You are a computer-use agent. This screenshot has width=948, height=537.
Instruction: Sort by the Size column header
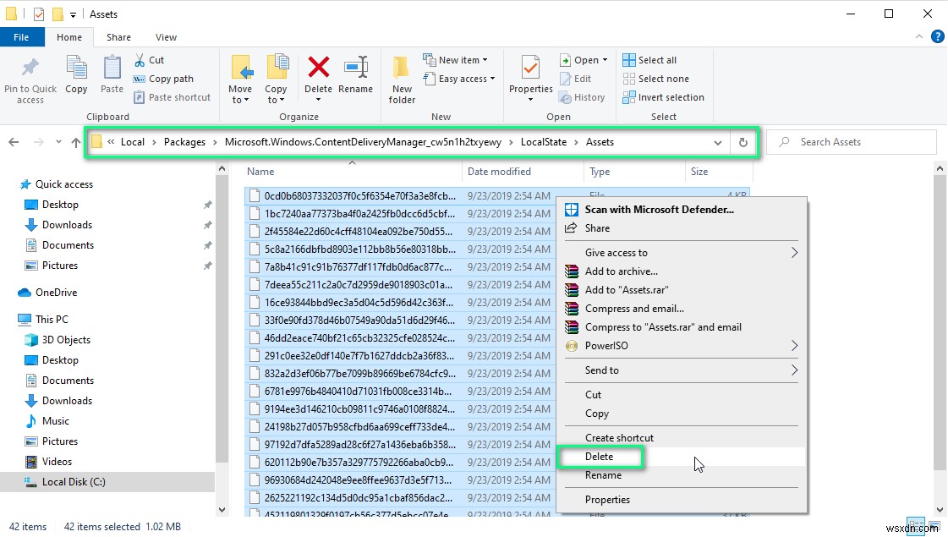(719, 172)
